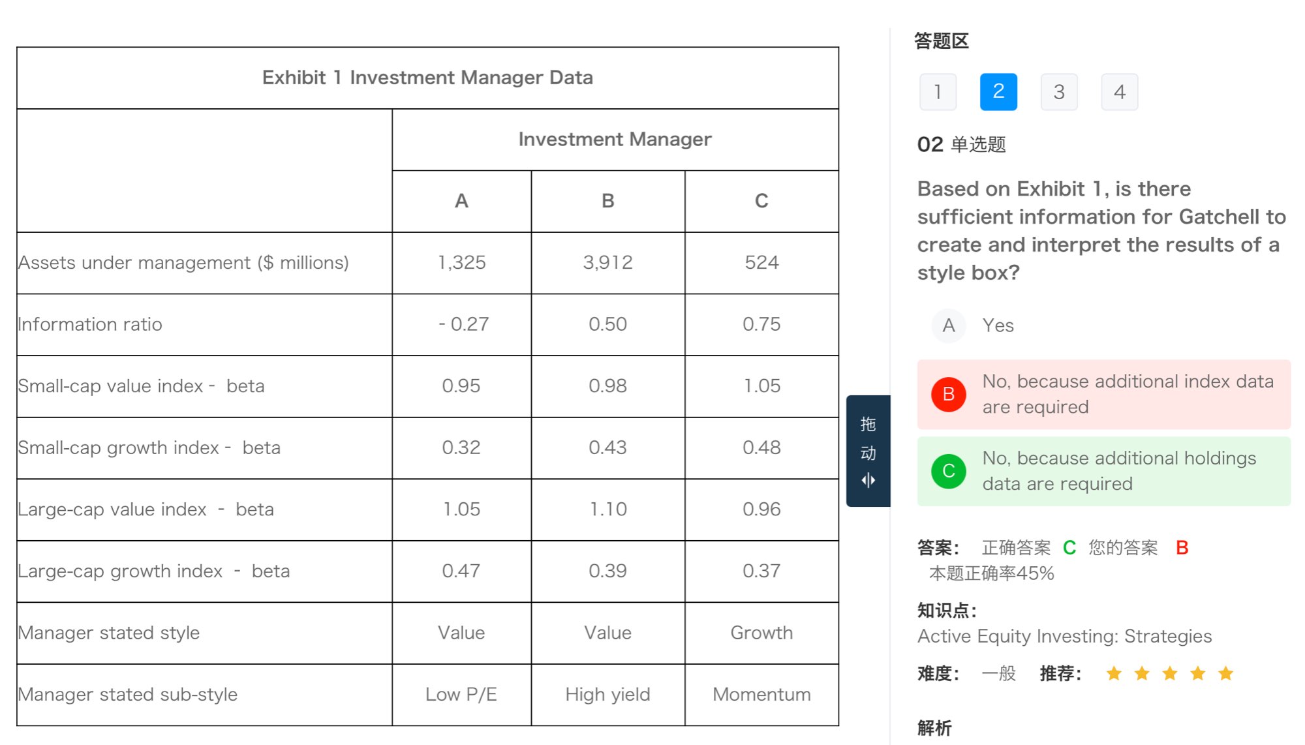Screen dimensions: 1305x745
Task: Go to question 1 tab
Action: pos(938,92)
